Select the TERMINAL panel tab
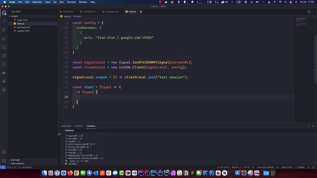 pos(91,126)
